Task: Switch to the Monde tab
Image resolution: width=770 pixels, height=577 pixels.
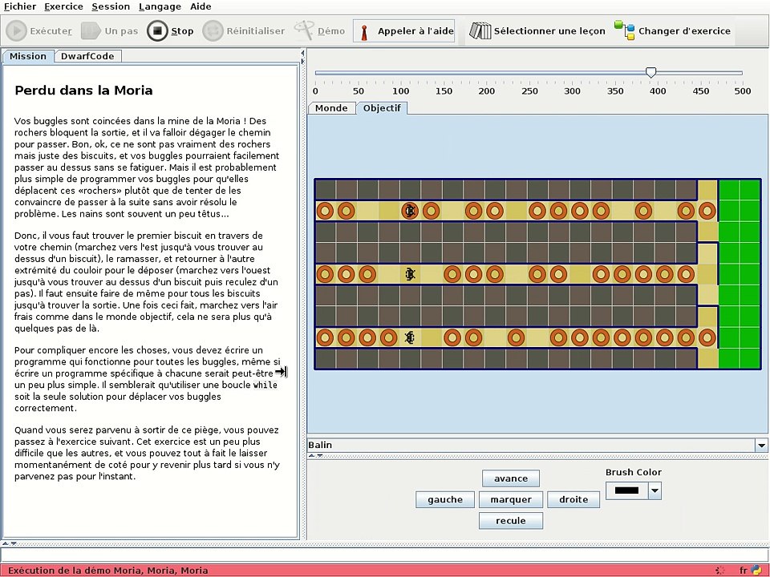Action: [x=331, y=108]
